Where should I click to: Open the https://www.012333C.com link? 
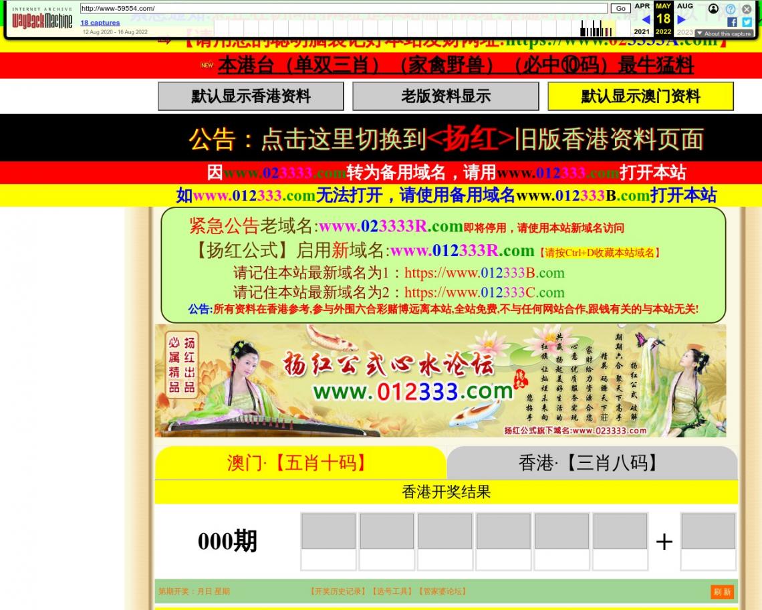pos(485,292)
